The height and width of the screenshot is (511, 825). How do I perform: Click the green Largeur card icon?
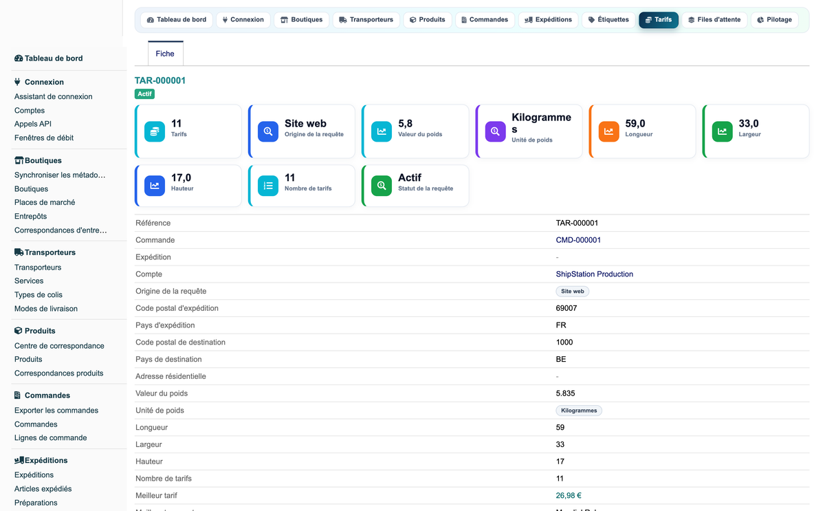pyautogui.click(x=723, y=131)
